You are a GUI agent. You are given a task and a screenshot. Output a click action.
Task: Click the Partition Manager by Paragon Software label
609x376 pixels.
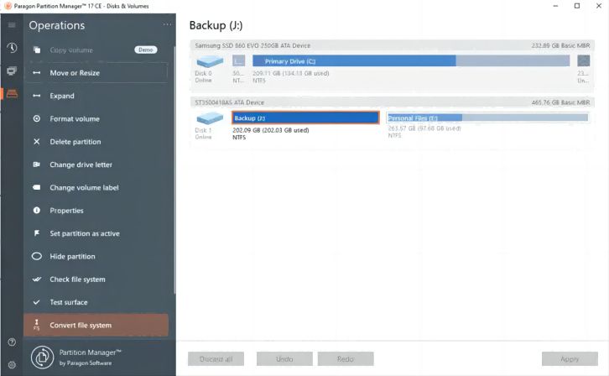tap(90, 357)
